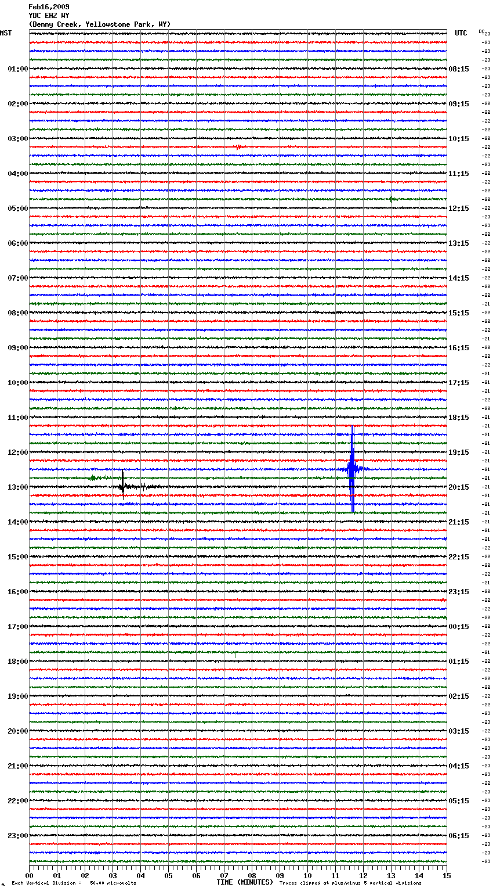Select the 21:00 MST time label
This screenshot has width=493, height=891.
point(18,766)
